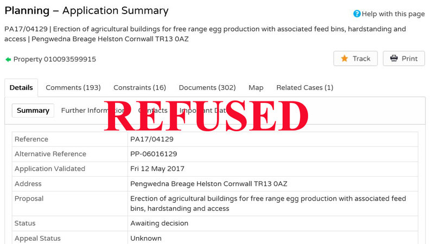The width and height of the screenshot is (434, 244).
Task: Select the Summary sub-tab
Action: [x=33, y=111]
